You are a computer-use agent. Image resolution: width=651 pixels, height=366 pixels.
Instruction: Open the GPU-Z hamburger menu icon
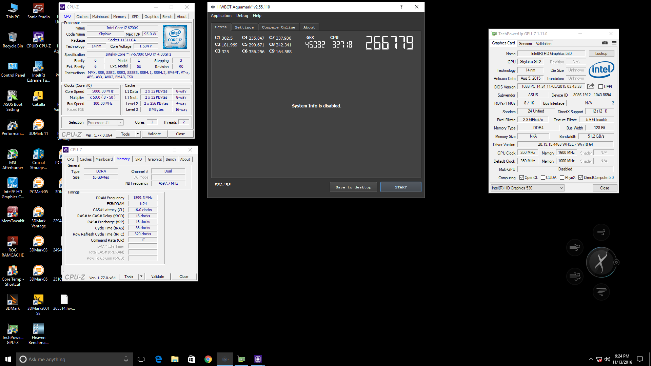[614, 43]
